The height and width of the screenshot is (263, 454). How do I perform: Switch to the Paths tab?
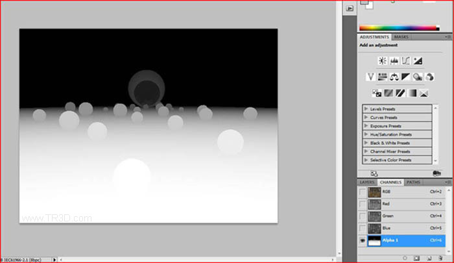pos(413,182)
